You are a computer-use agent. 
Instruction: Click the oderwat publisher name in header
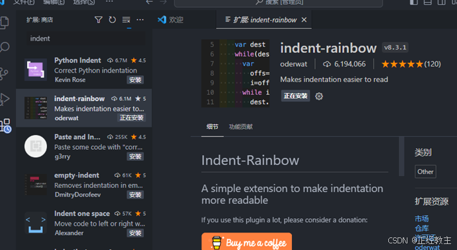coord(293,64)
